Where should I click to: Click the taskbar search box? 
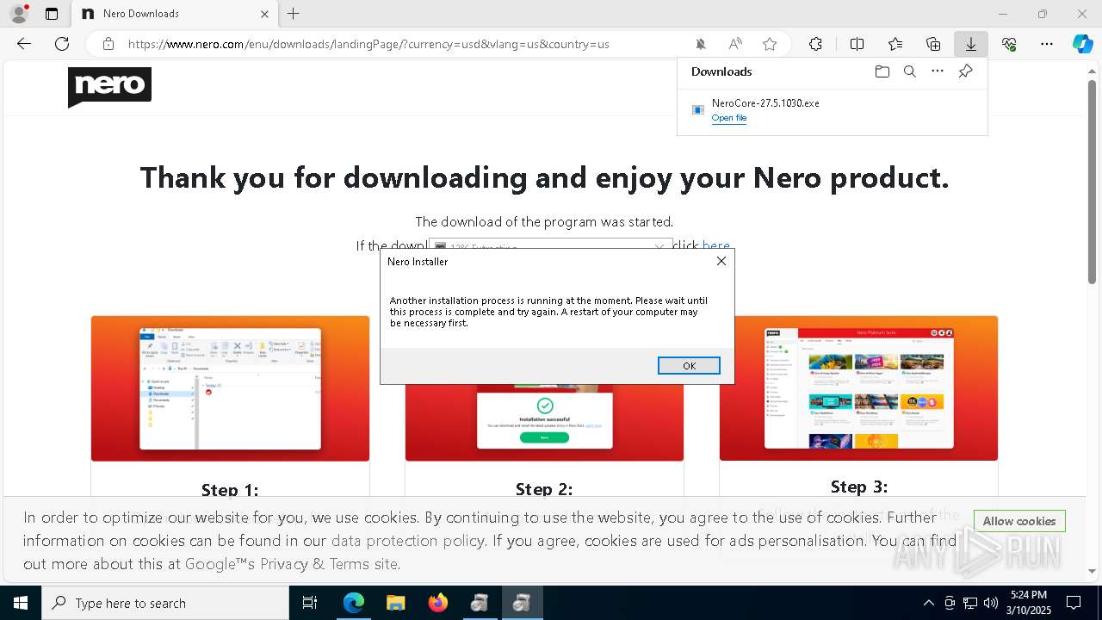165,603
